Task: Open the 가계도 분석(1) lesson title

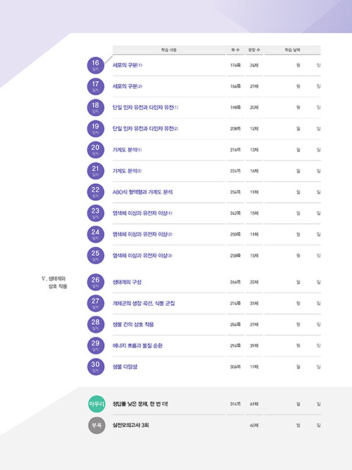Action: pos(127,150)
